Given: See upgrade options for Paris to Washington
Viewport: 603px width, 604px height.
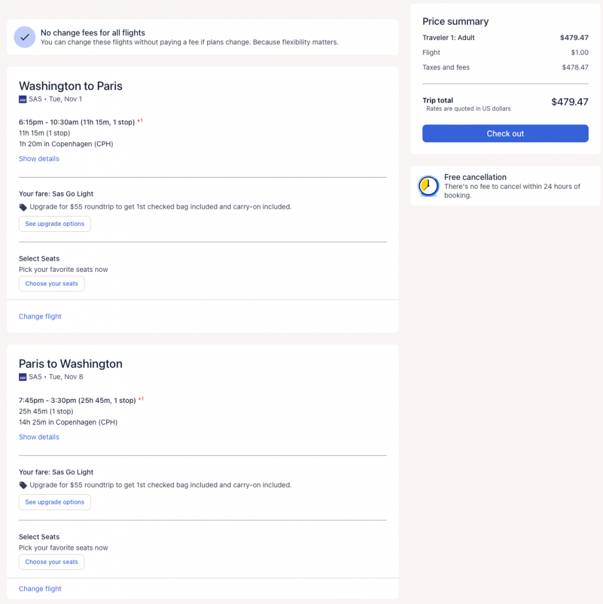Looking at the screenshot, I should [55, 502].
